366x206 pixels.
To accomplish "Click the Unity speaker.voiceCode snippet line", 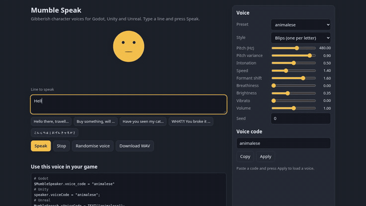I will (67, 195).
